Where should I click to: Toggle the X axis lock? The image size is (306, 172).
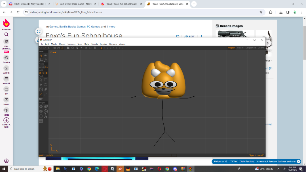(40, 73)
